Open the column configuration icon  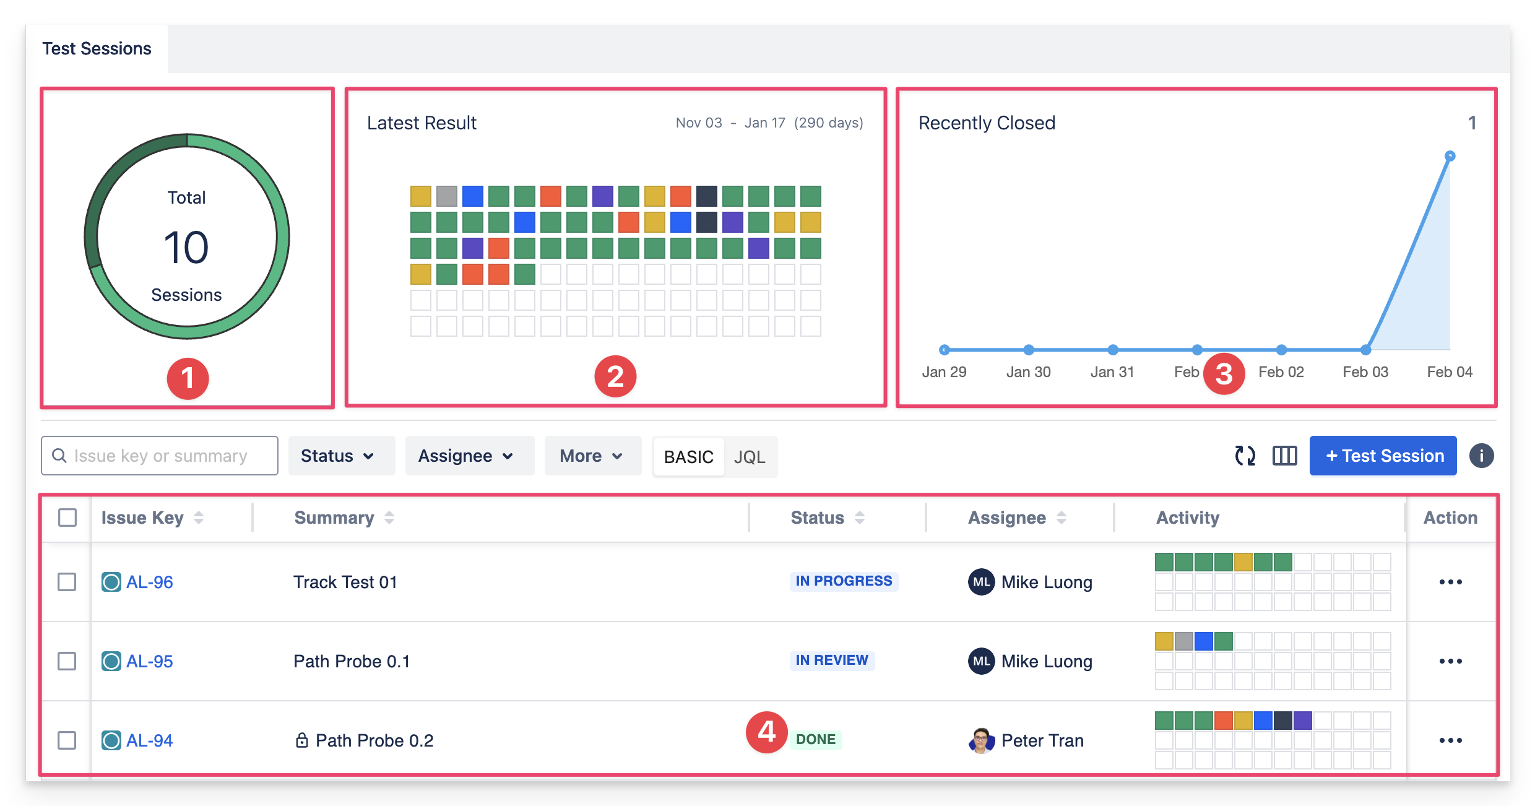(1284, 456)
